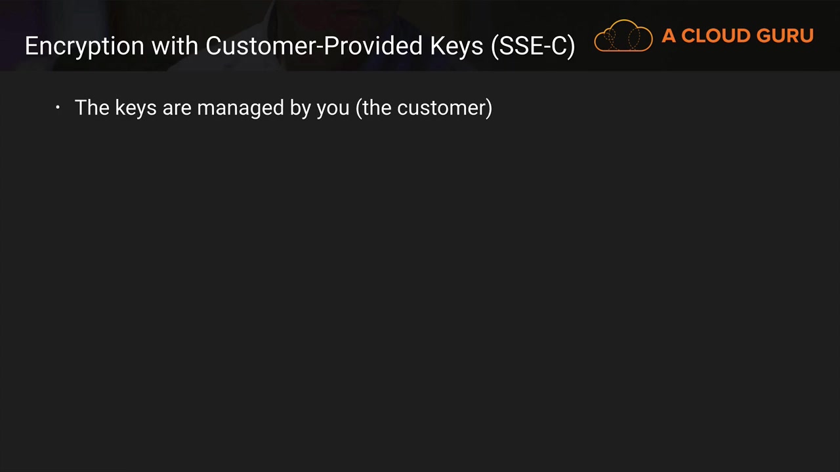Click "The keys" at the bullet start
The image size is (840, 472).
(115, 108)
